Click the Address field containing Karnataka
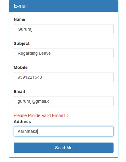 (64, 131)
